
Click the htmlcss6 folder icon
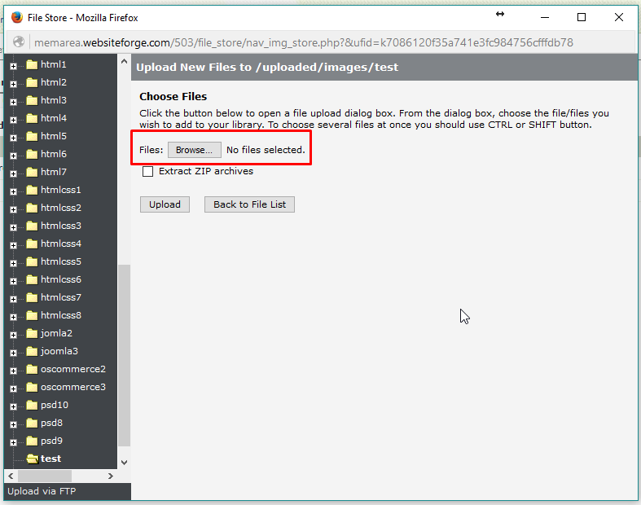coord(32,279)
